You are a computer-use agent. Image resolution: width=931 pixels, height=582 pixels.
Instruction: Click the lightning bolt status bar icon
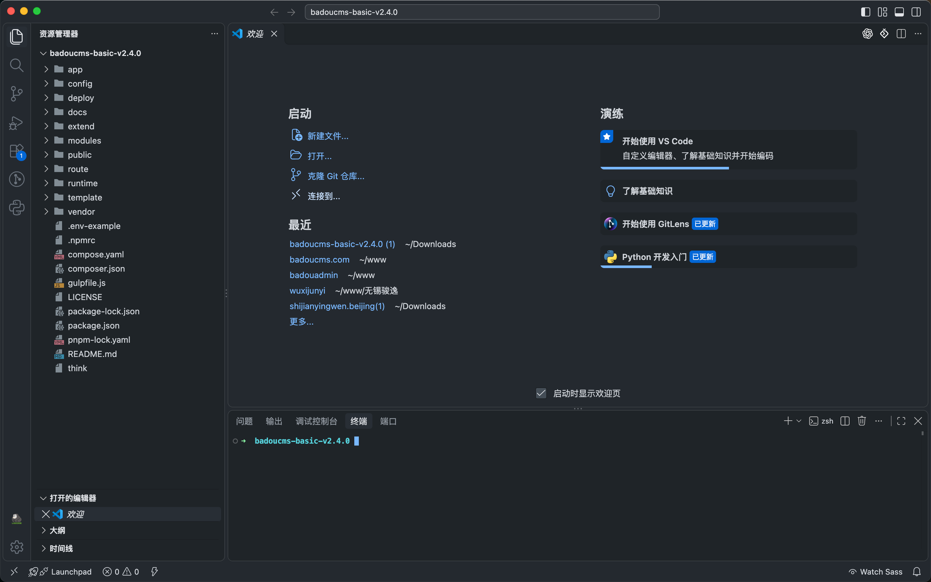pyautogui.click(x=154, y=572)
